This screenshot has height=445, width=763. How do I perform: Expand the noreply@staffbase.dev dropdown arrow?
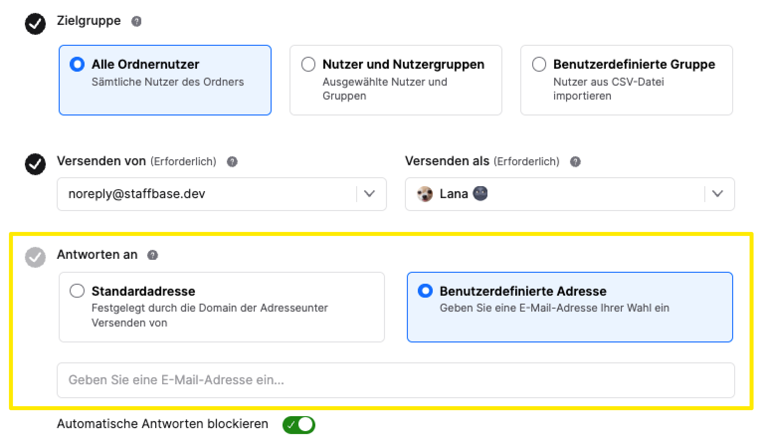pyautogui.click(x=369, y=194)
